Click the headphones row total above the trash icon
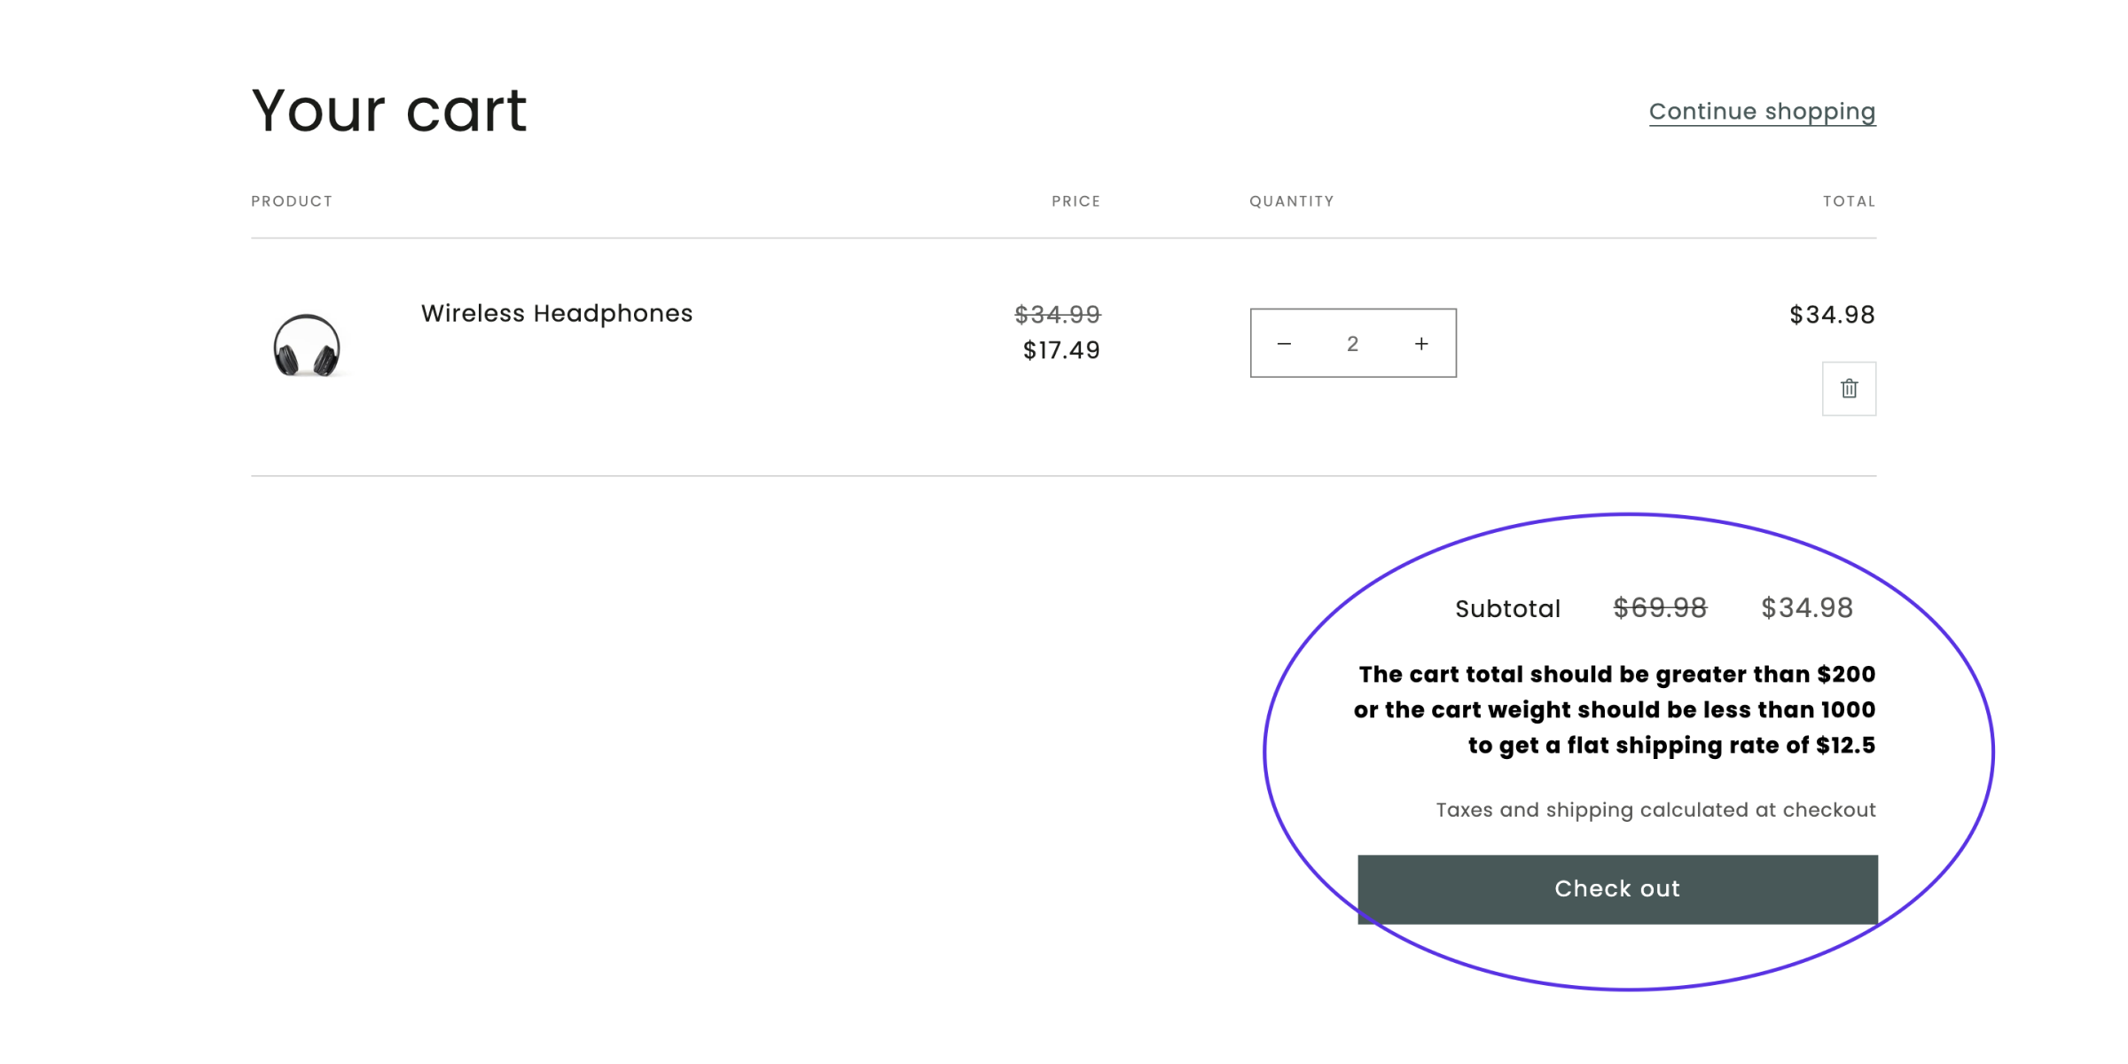2128x1064 pixels. click(x=1832, y=315)
